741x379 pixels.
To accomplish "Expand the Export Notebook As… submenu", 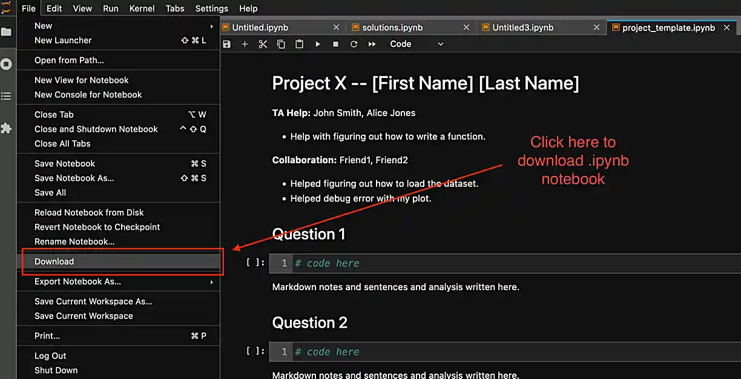I will (x=121, y=282).
